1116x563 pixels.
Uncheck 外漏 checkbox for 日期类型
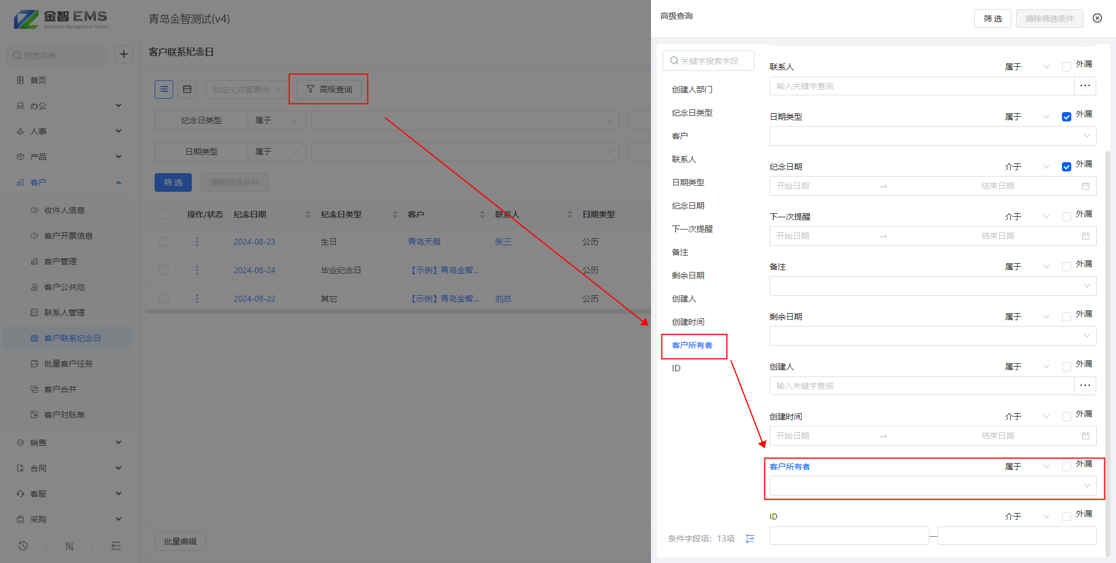click(x=1066, y=117)
